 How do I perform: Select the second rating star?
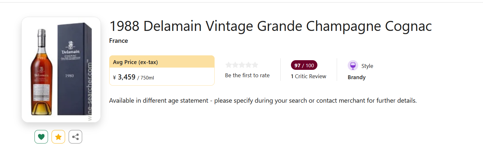(235, 65)
